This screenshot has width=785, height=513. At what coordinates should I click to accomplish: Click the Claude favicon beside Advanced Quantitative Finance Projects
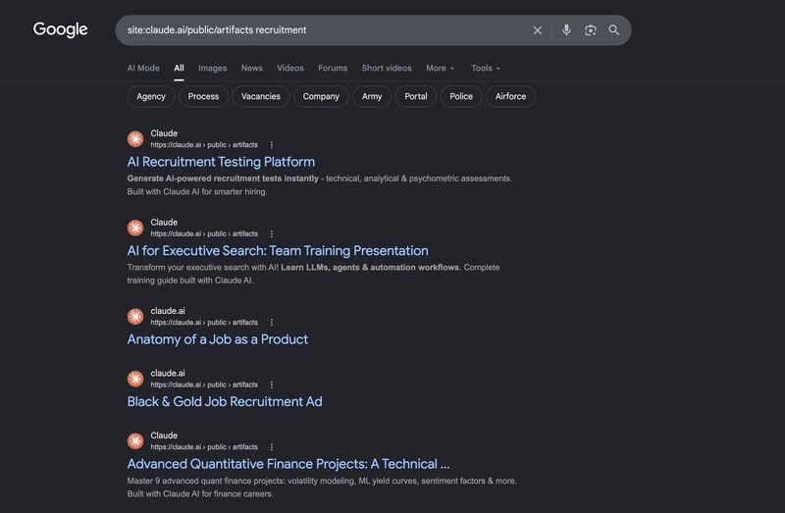[x=135, y=441]
